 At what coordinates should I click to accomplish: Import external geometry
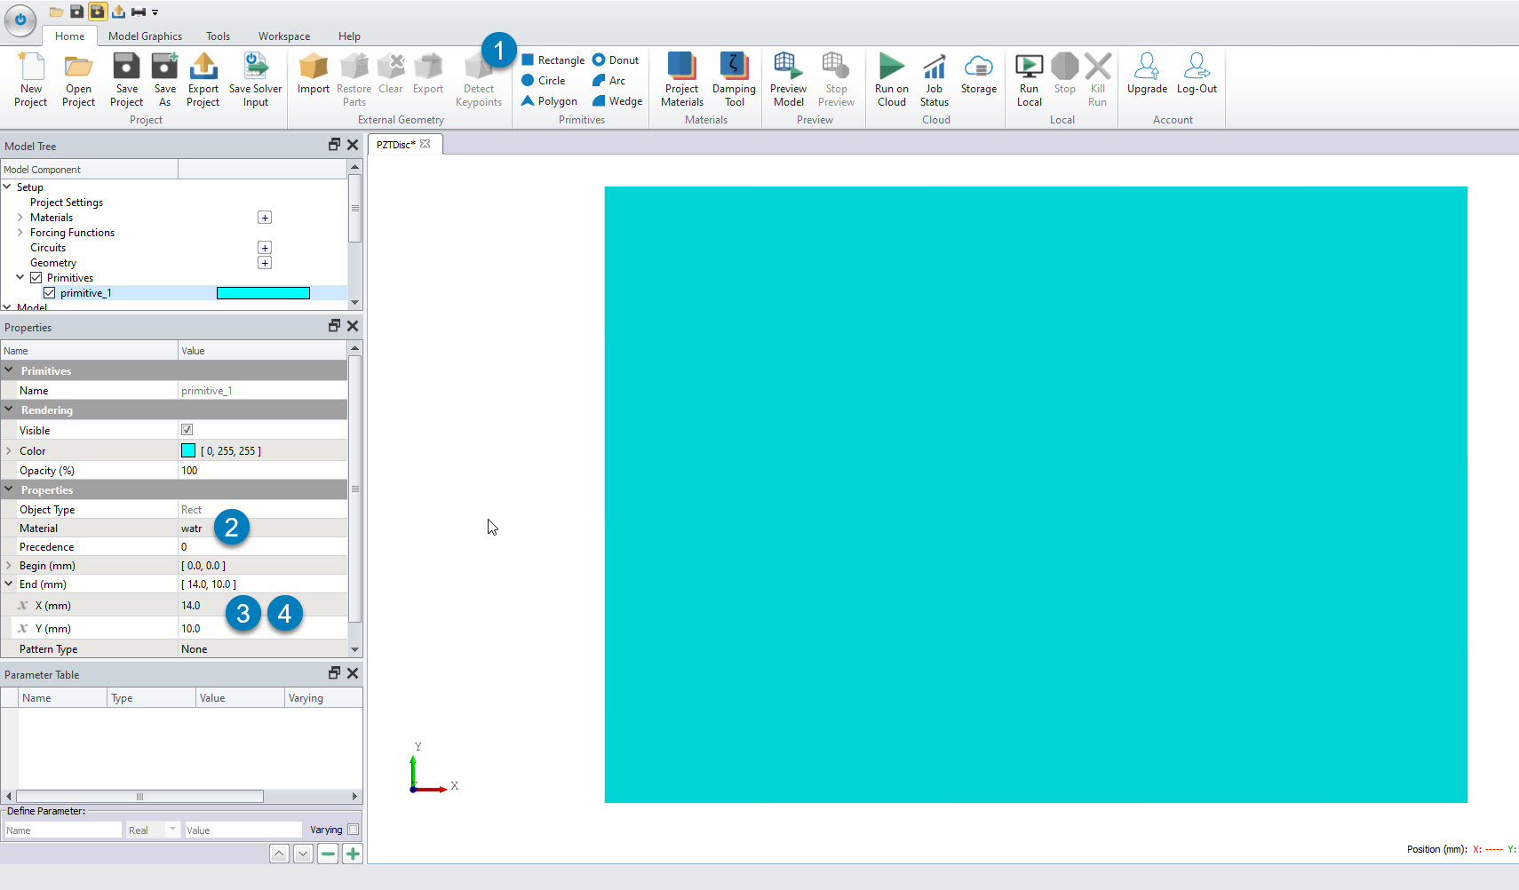[314, 74]
